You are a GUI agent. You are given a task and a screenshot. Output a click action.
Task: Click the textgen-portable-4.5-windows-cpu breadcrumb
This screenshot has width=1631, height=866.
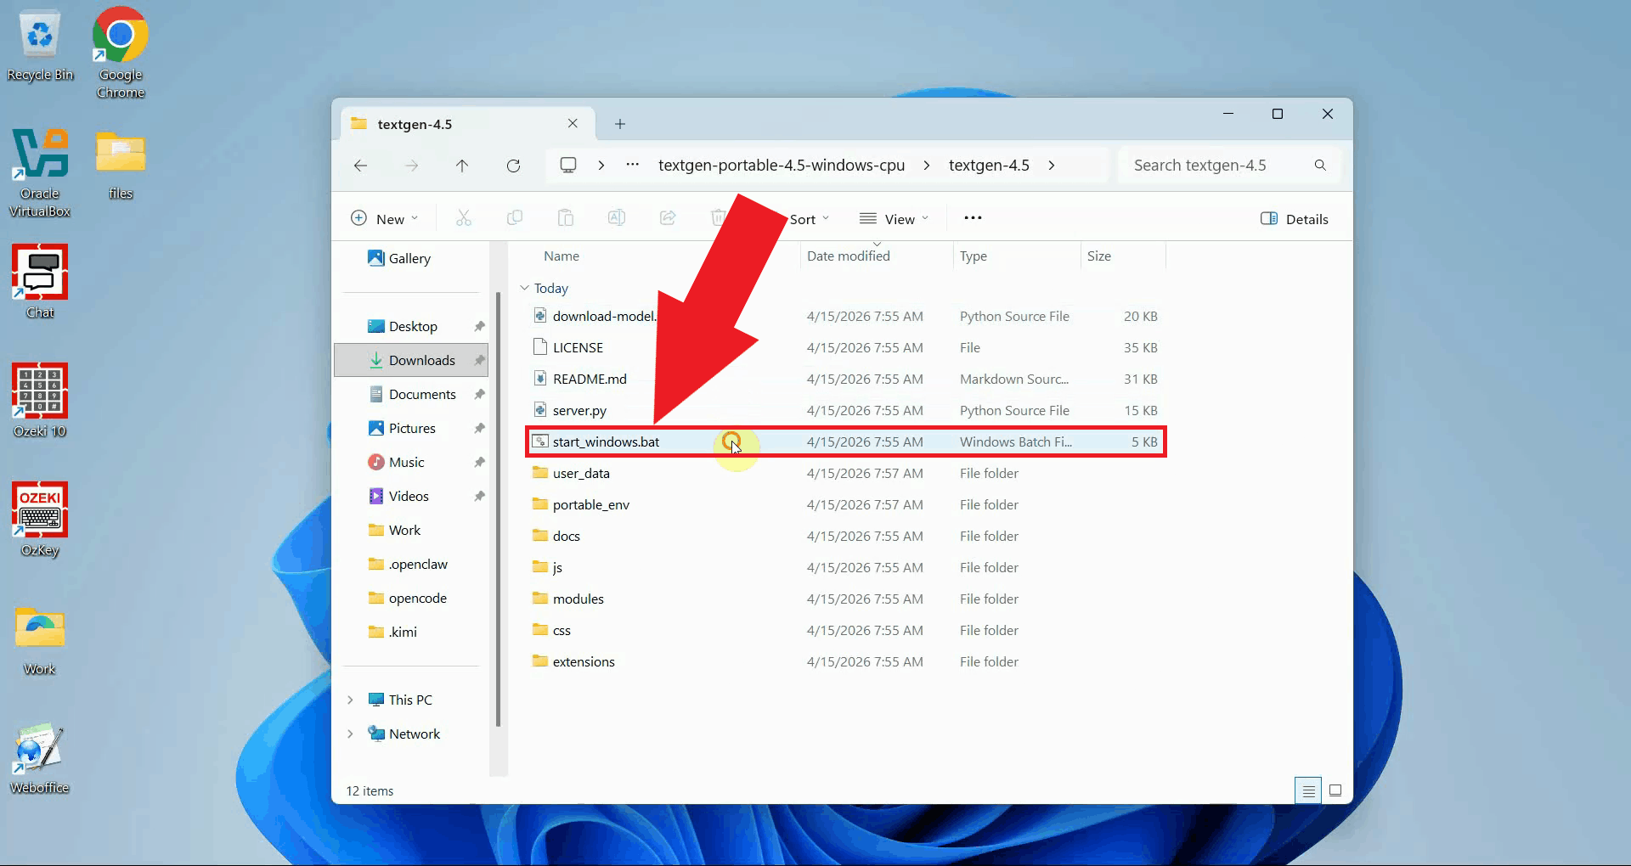pos(781,165)
